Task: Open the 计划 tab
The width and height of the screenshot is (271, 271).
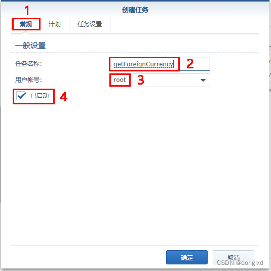Action: coord(55,24)
